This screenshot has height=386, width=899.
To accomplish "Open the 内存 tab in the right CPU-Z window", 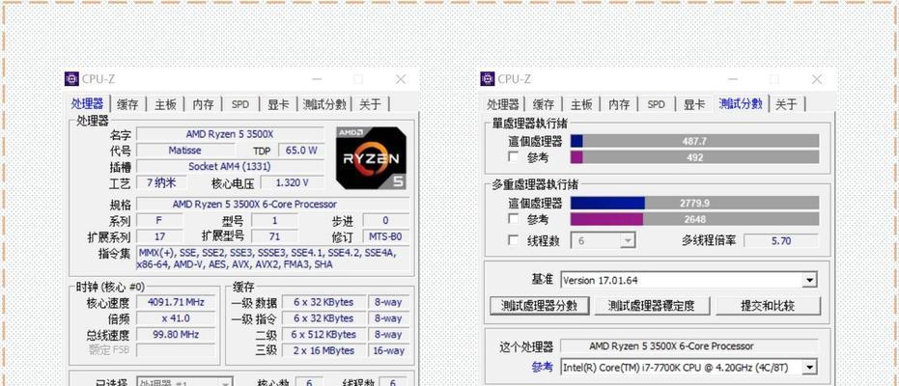I will 619,104.
